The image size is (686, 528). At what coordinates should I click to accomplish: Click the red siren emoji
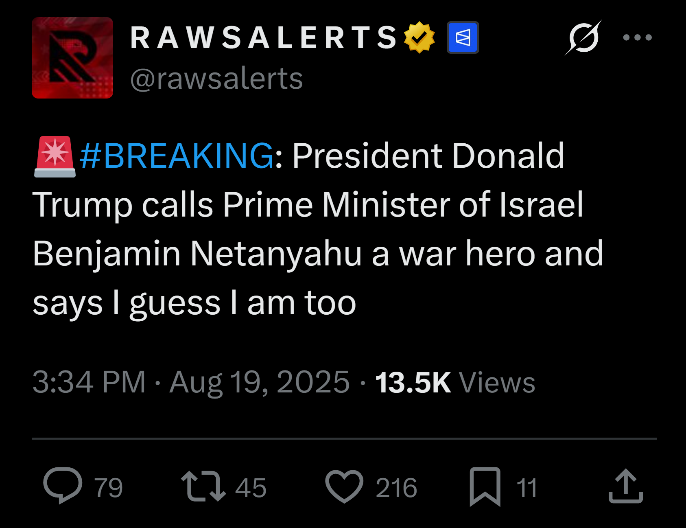(x=55, y=157)
